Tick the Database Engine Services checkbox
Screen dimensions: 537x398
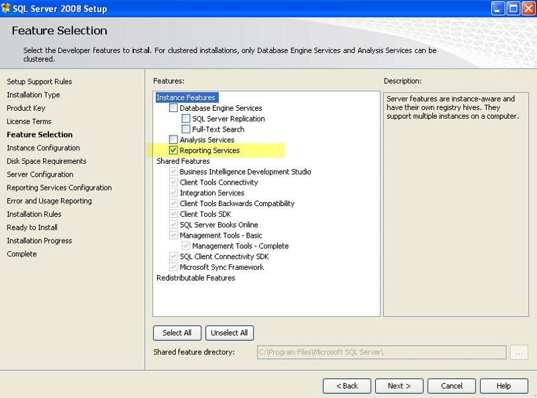click(x=173, y=108)
